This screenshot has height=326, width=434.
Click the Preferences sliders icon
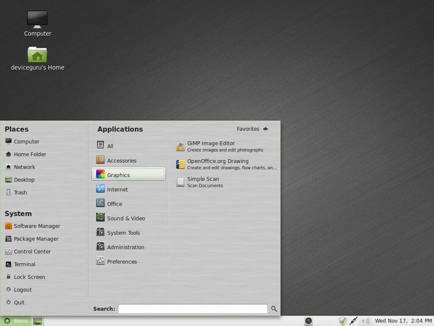[x=100, y=261]
